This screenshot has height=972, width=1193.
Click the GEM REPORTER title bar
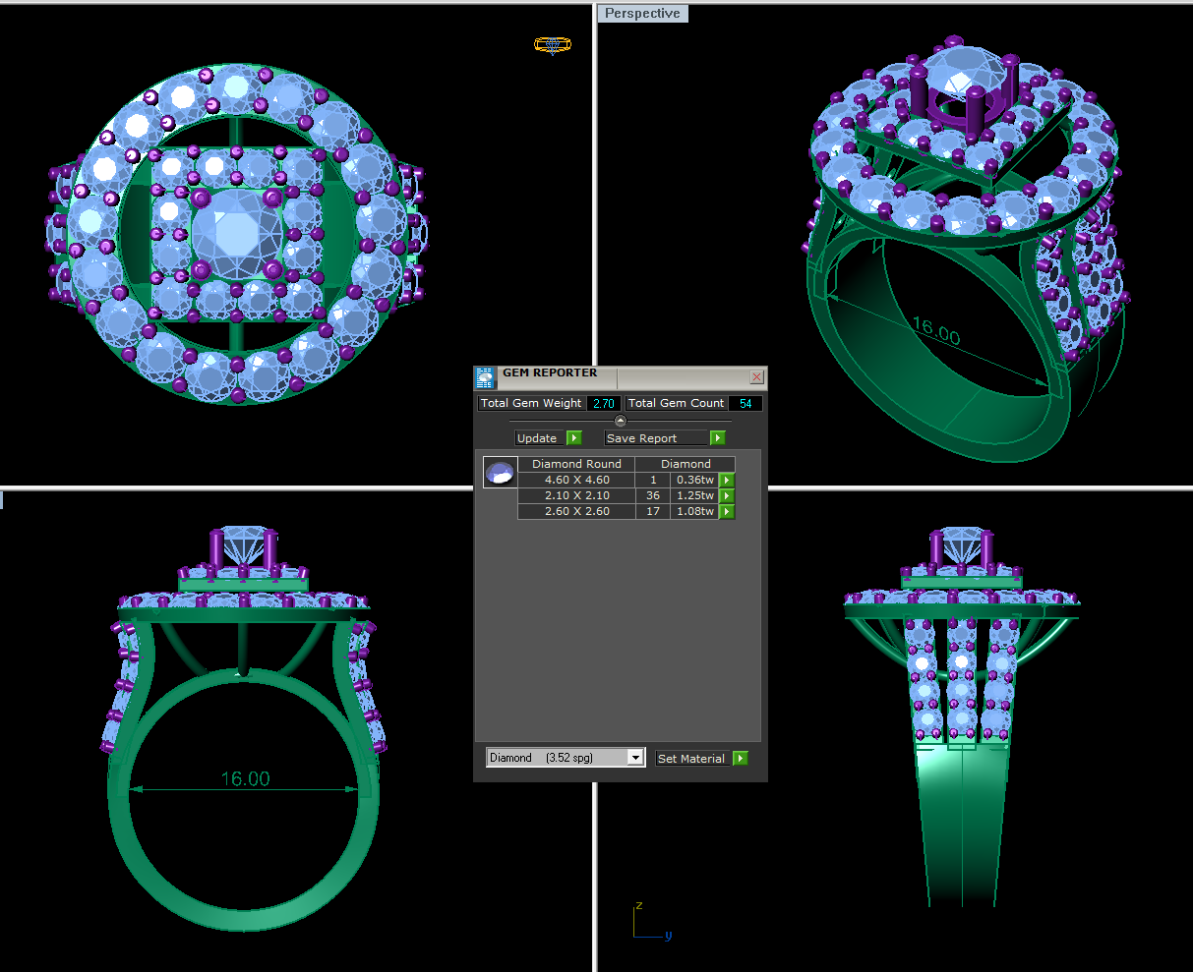[x=622, y=376]
